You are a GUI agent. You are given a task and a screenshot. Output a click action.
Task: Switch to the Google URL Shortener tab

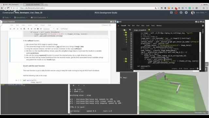[x=33, y=5]
